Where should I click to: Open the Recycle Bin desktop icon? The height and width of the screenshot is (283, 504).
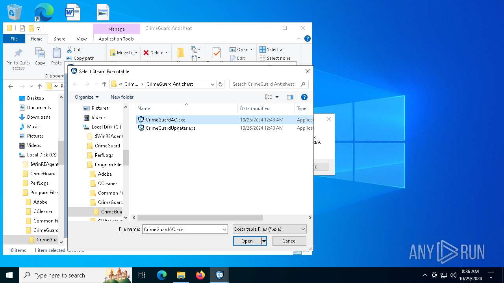[15, 12]
